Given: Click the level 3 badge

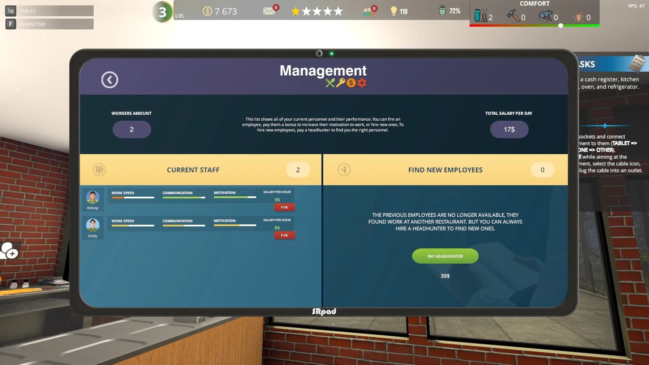Looking at the screenshot, I should click(163, 12).
